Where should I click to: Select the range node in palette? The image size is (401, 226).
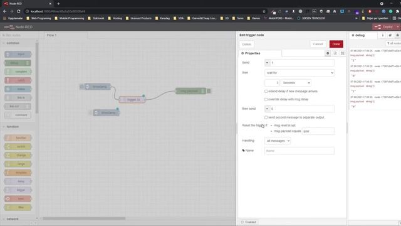point(18,164)
